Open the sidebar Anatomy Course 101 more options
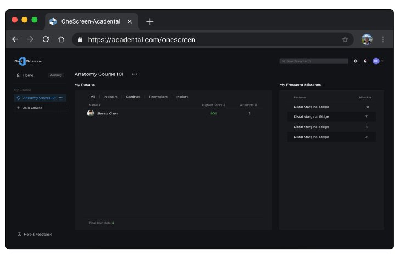406x257 pixels. 61,98
